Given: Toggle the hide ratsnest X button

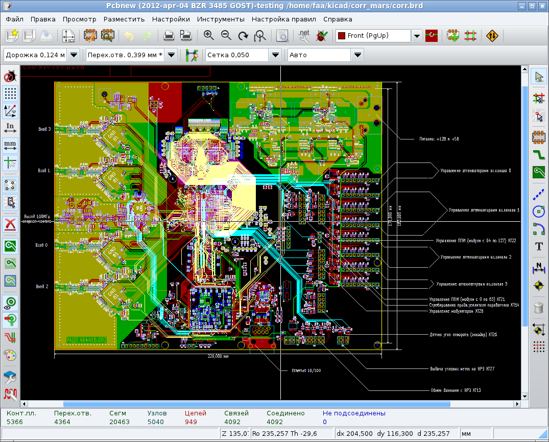Looking at the screenshot, I should click(10, 224).
